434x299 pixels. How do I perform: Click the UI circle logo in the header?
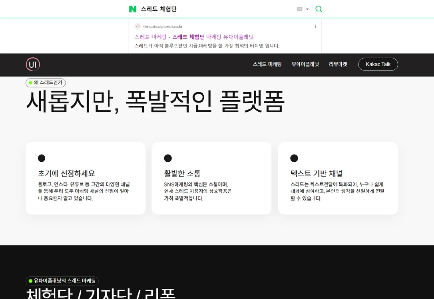pyautogui.click(x=33, y=65)
